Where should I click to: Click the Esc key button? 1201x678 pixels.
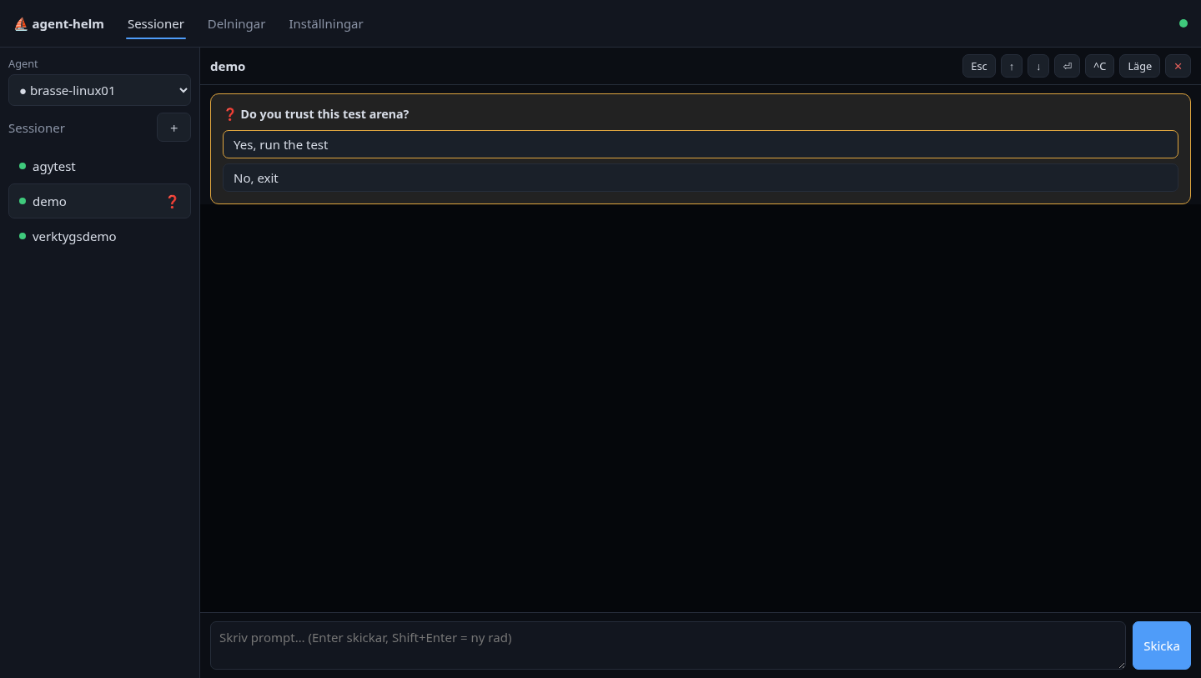click(x=979, y=66)
